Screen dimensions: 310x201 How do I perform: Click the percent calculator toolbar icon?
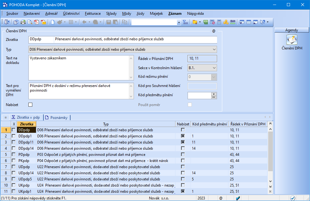coord(212,22)
